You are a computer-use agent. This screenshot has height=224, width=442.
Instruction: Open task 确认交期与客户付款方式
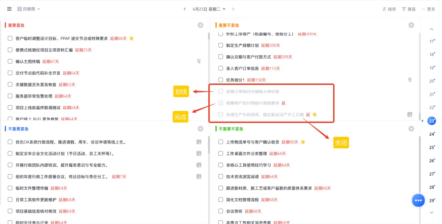point(248,57)
